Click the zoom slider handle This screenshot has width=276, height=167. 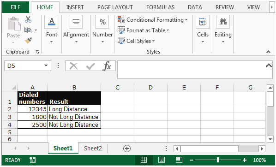218,160
